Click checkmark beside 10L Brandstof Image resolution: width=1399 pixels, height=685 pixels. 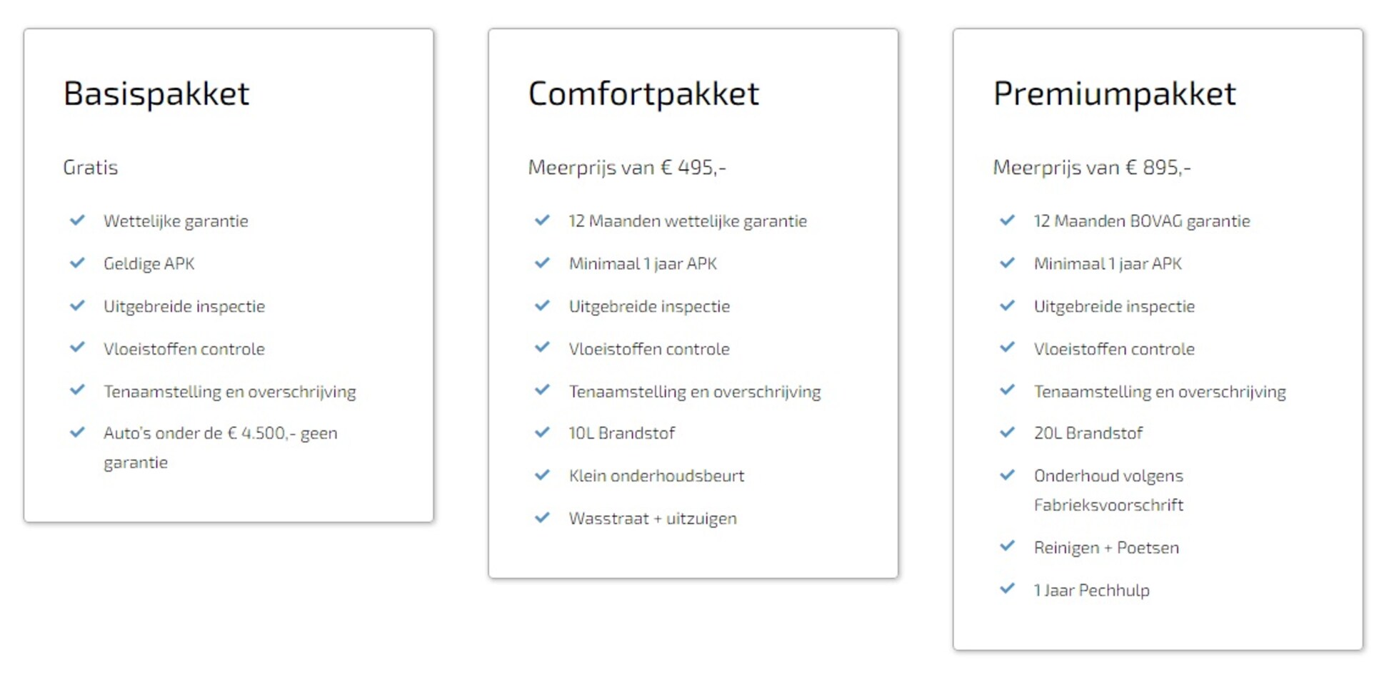[542, 432]
